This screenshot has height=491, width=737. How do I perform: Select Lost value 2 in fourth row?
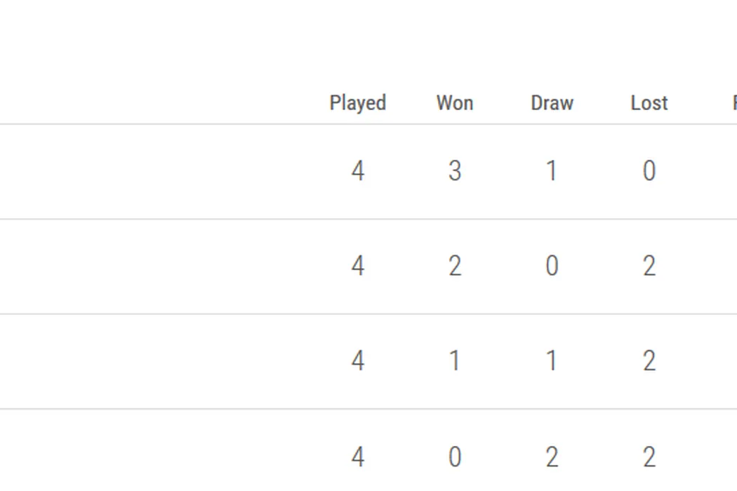point(649,457)
